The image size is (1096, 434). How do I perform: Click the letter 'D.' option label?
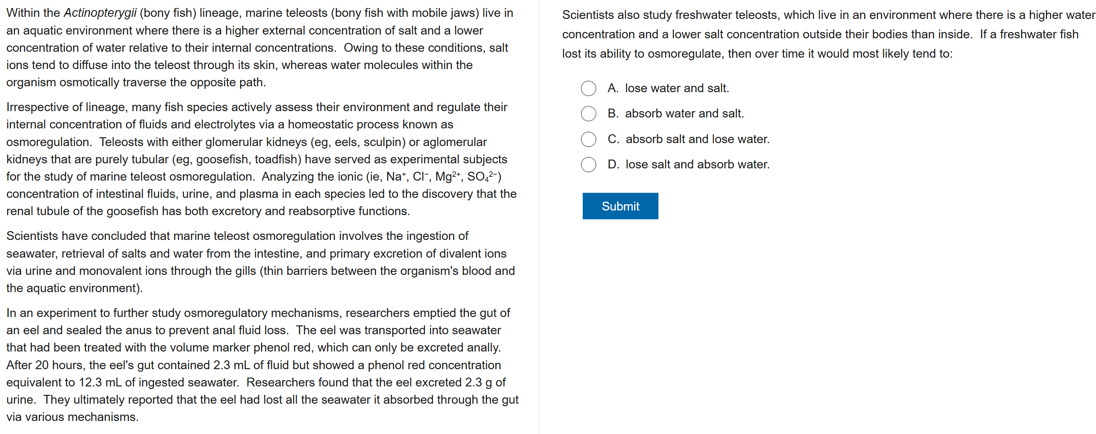click(x=613, y=164)
